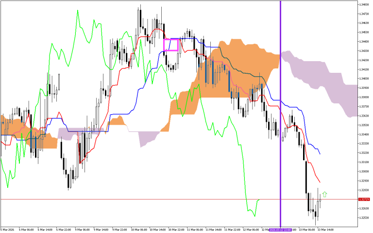Click the 1.33430 price axis label

click(x=364, y=134)
